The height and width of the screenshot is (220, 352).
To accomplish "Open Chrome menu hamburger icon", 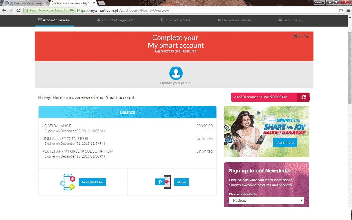I will click(x=348, y=10).
